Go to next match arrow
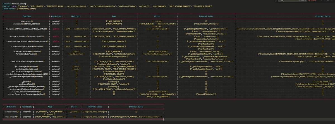 click(x=325, y=1)
